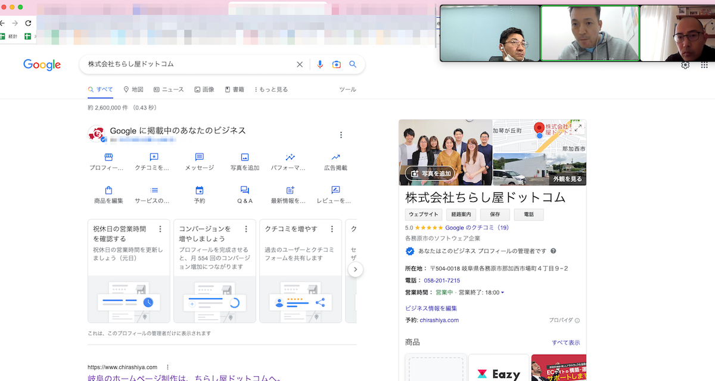Expand the 営業時間 opening hours dropdown
Image resolution: width=715 pixels, height=381 pixels.
pyautogui.click(x=502, y=292)
